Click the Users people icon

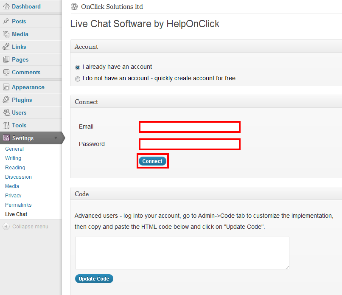point(6,112)
